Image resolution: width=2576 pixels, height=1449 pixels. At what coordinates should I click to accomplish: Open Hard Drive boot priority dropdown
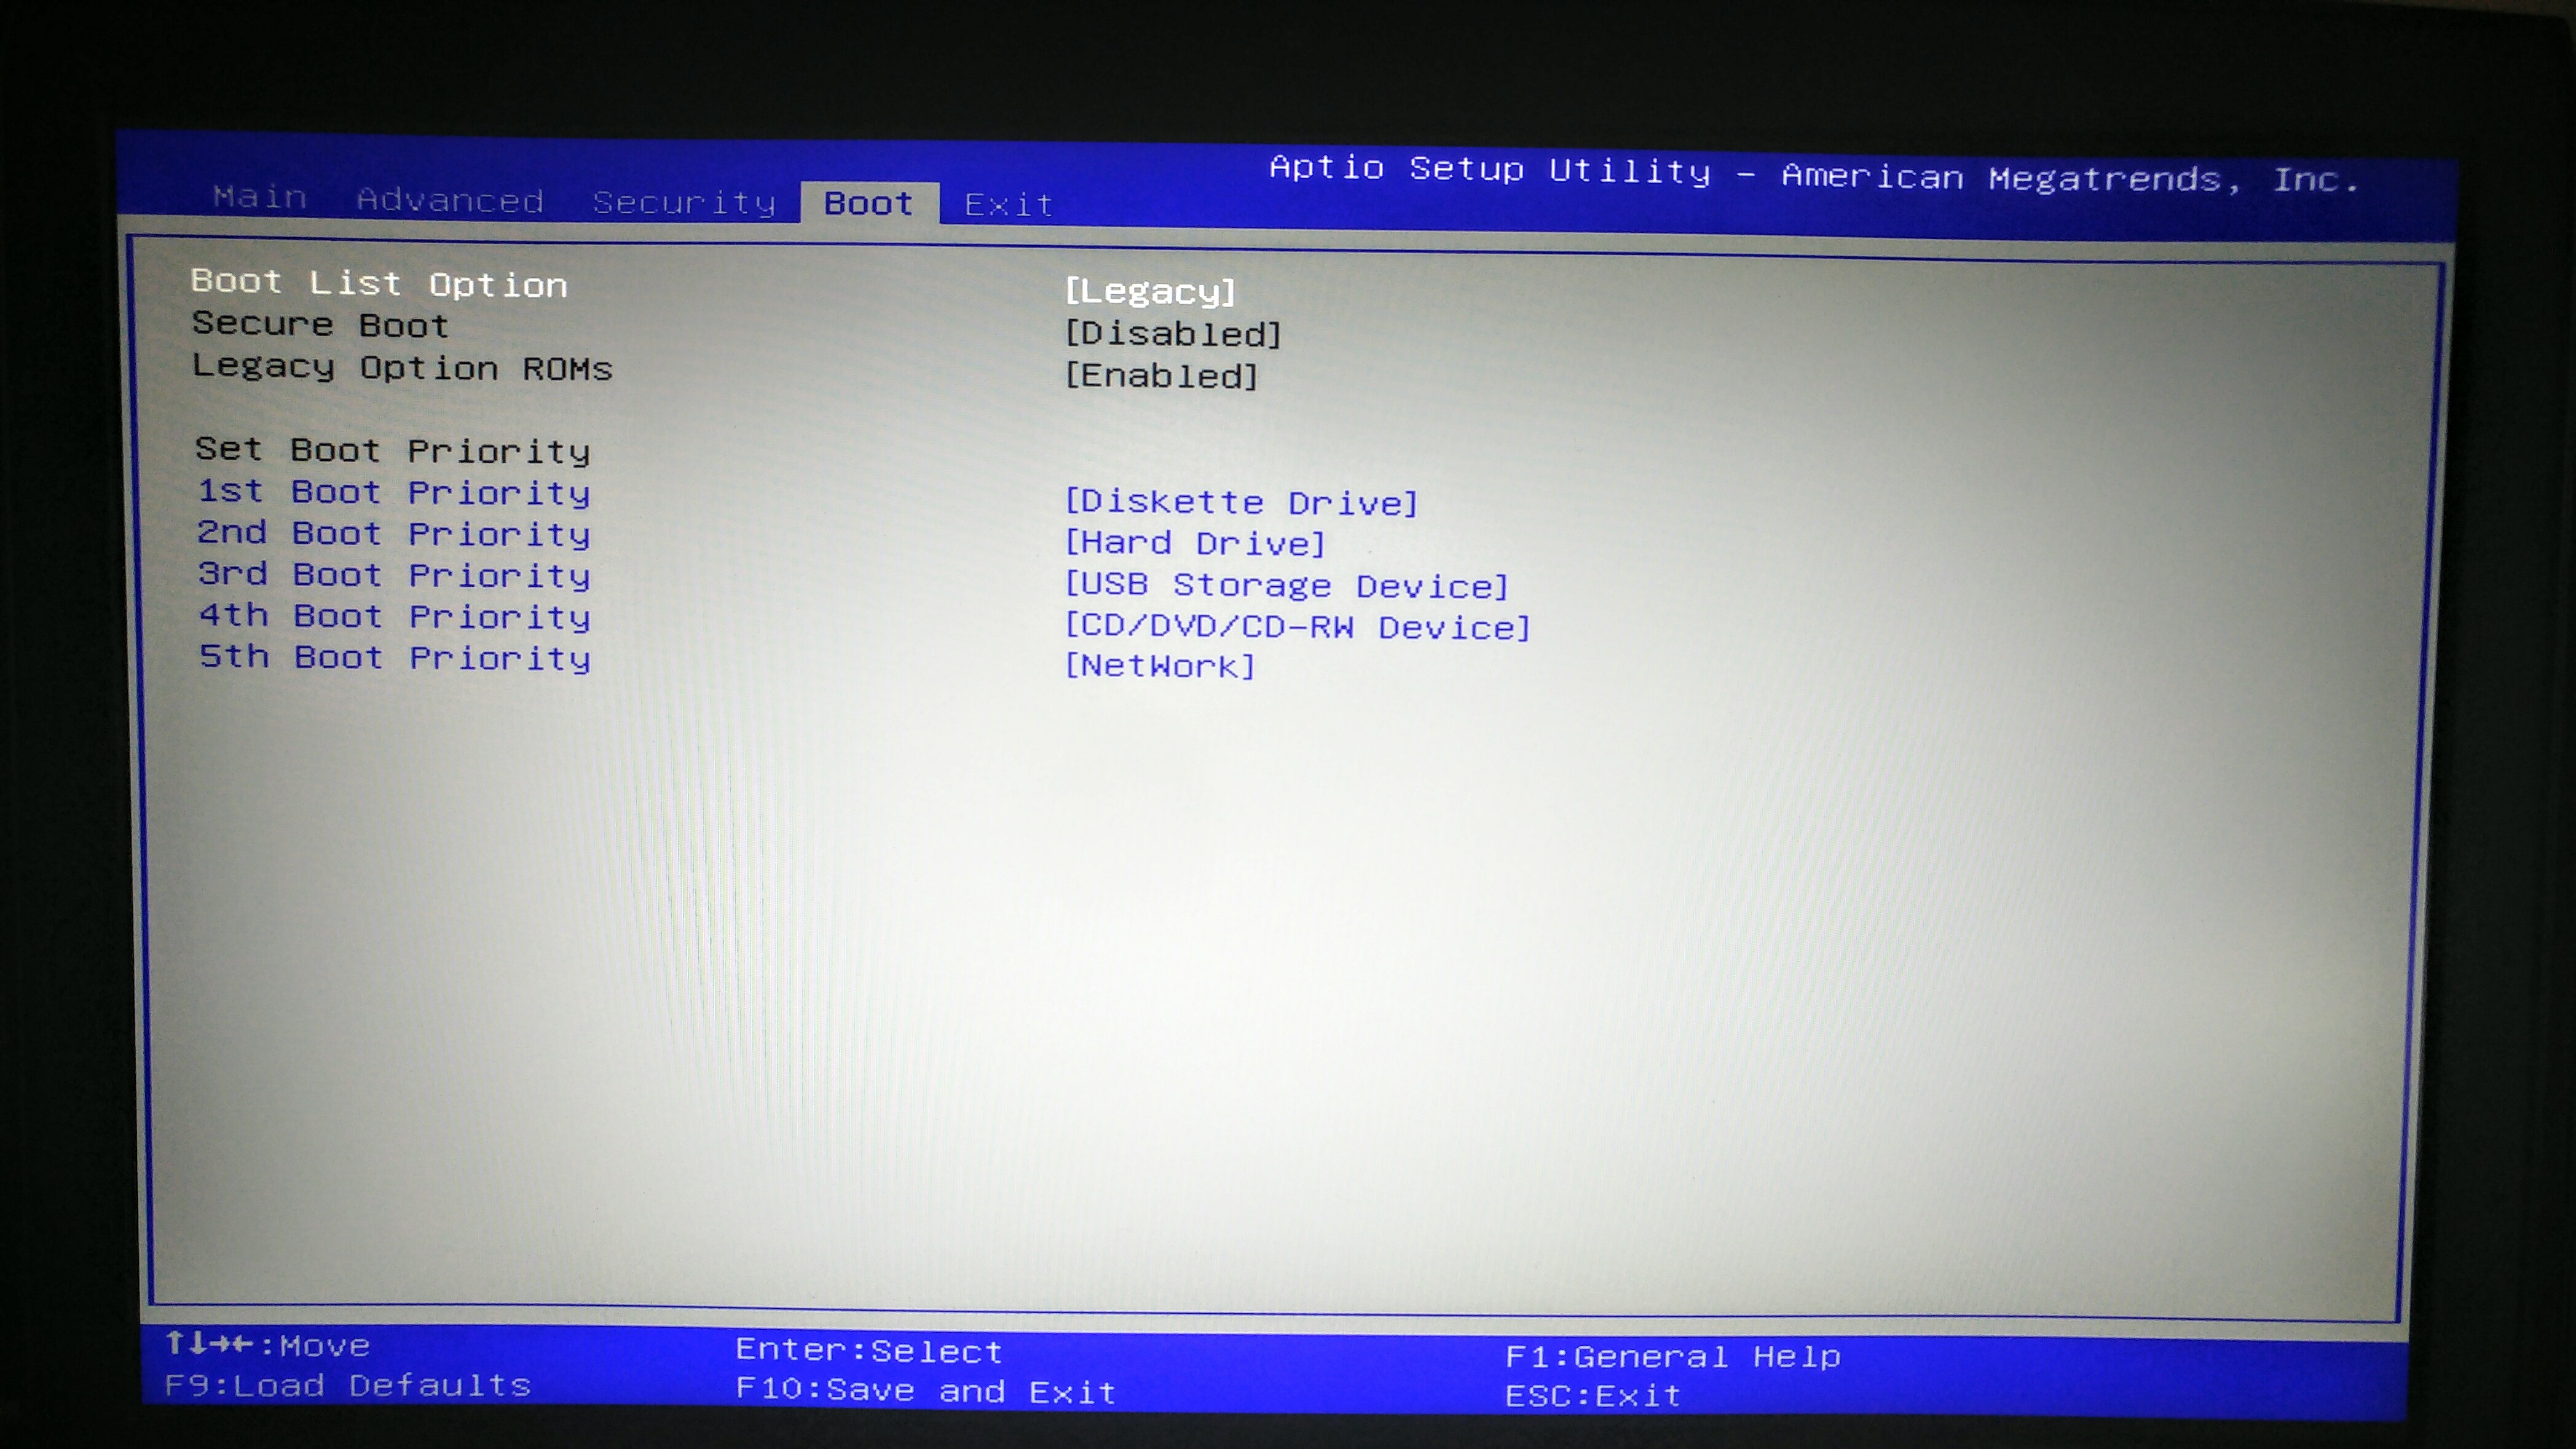[x=1195, y=543]
